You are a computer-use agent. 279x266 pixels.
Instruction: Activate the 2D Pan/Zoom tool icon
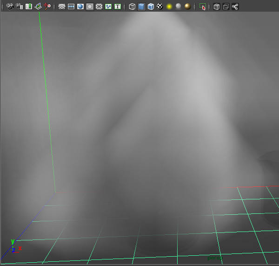tap(47, 7)
